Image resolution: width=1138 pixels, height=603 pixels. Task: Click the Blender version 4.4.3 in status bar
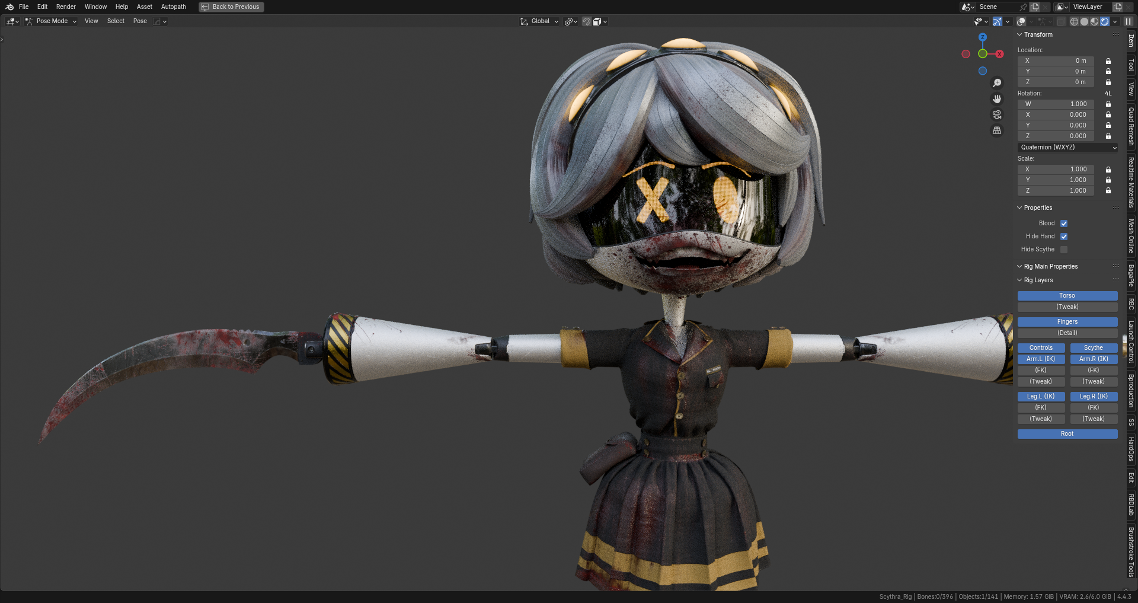pos(1124,596)
